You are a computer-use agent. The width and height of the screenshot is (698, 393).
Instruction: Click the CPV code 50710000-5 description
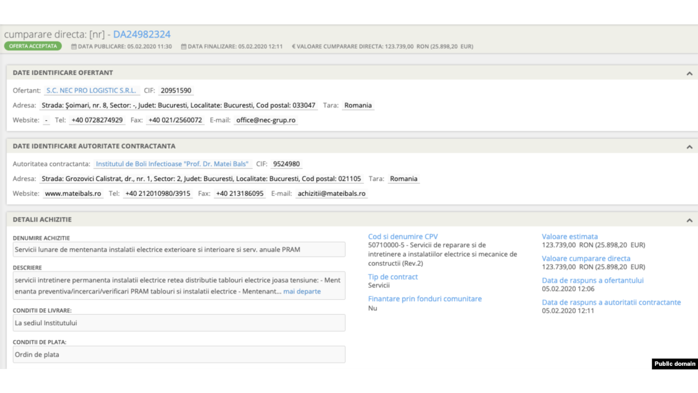[443, 254]
